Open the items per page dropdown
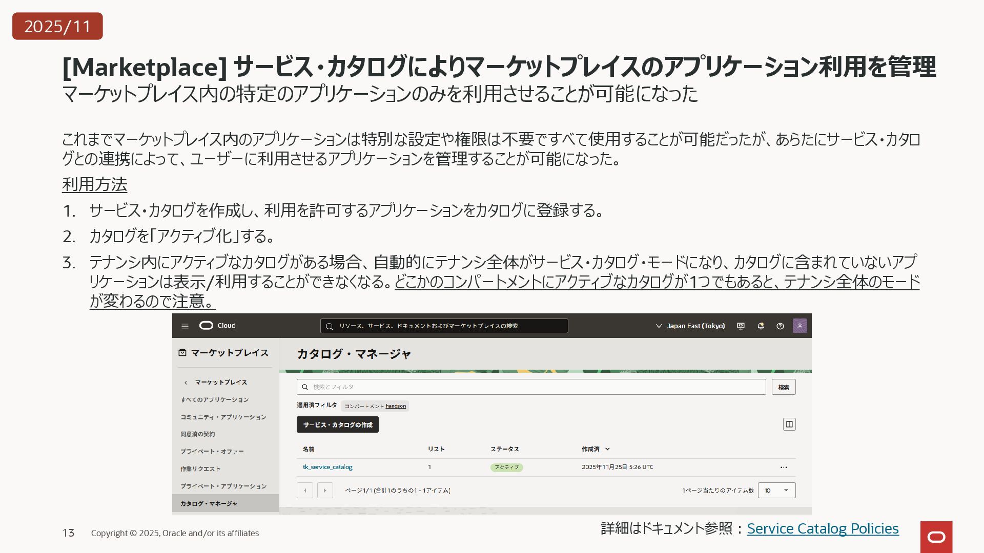 click(x=776, y=491)
